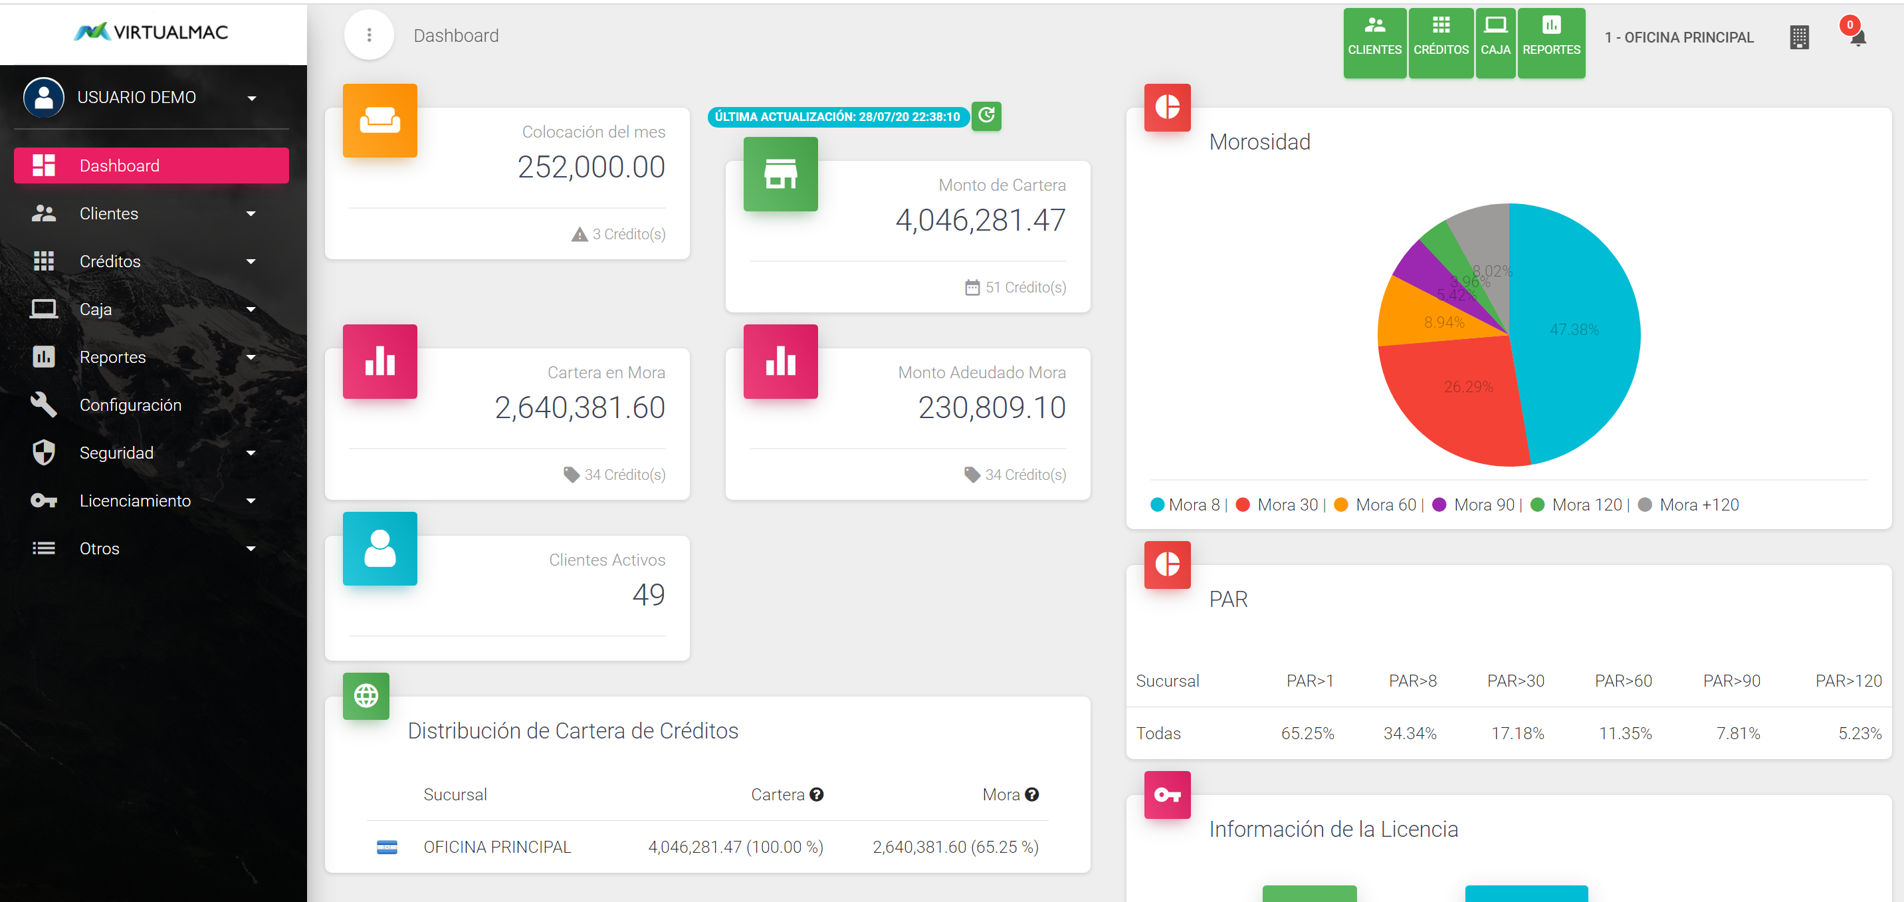The image size is (1904, 902).
Task: Open the three-dot options beside Dashboard title
Action: click(369, 34)
